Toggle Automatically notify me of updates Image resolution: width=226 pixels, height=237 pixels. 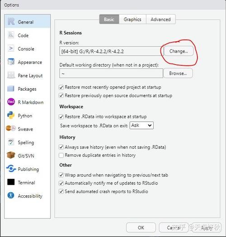[61, 183]
